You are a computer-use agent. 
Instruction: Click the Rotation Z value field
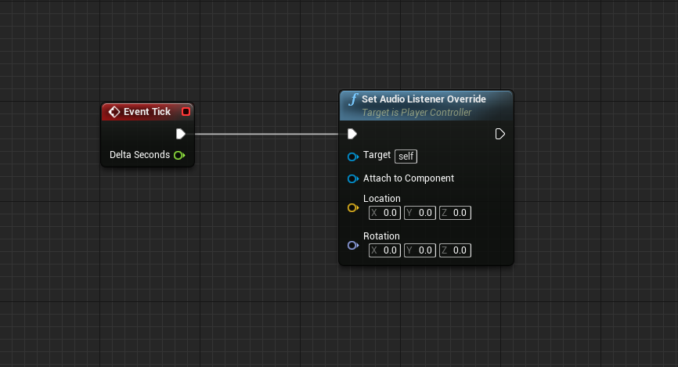coord(456,250)
